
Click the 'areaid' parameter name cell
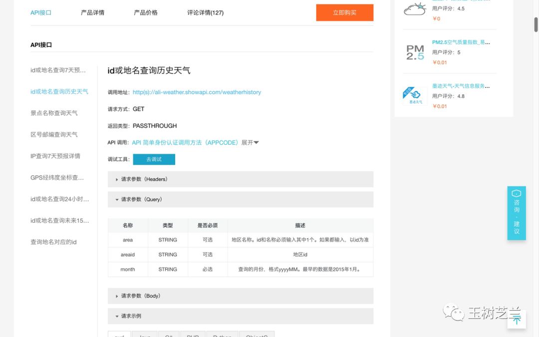click(x=128, y=255)
